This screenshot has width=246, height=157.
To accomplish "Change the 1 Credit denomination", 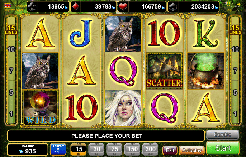I will 58,149.
